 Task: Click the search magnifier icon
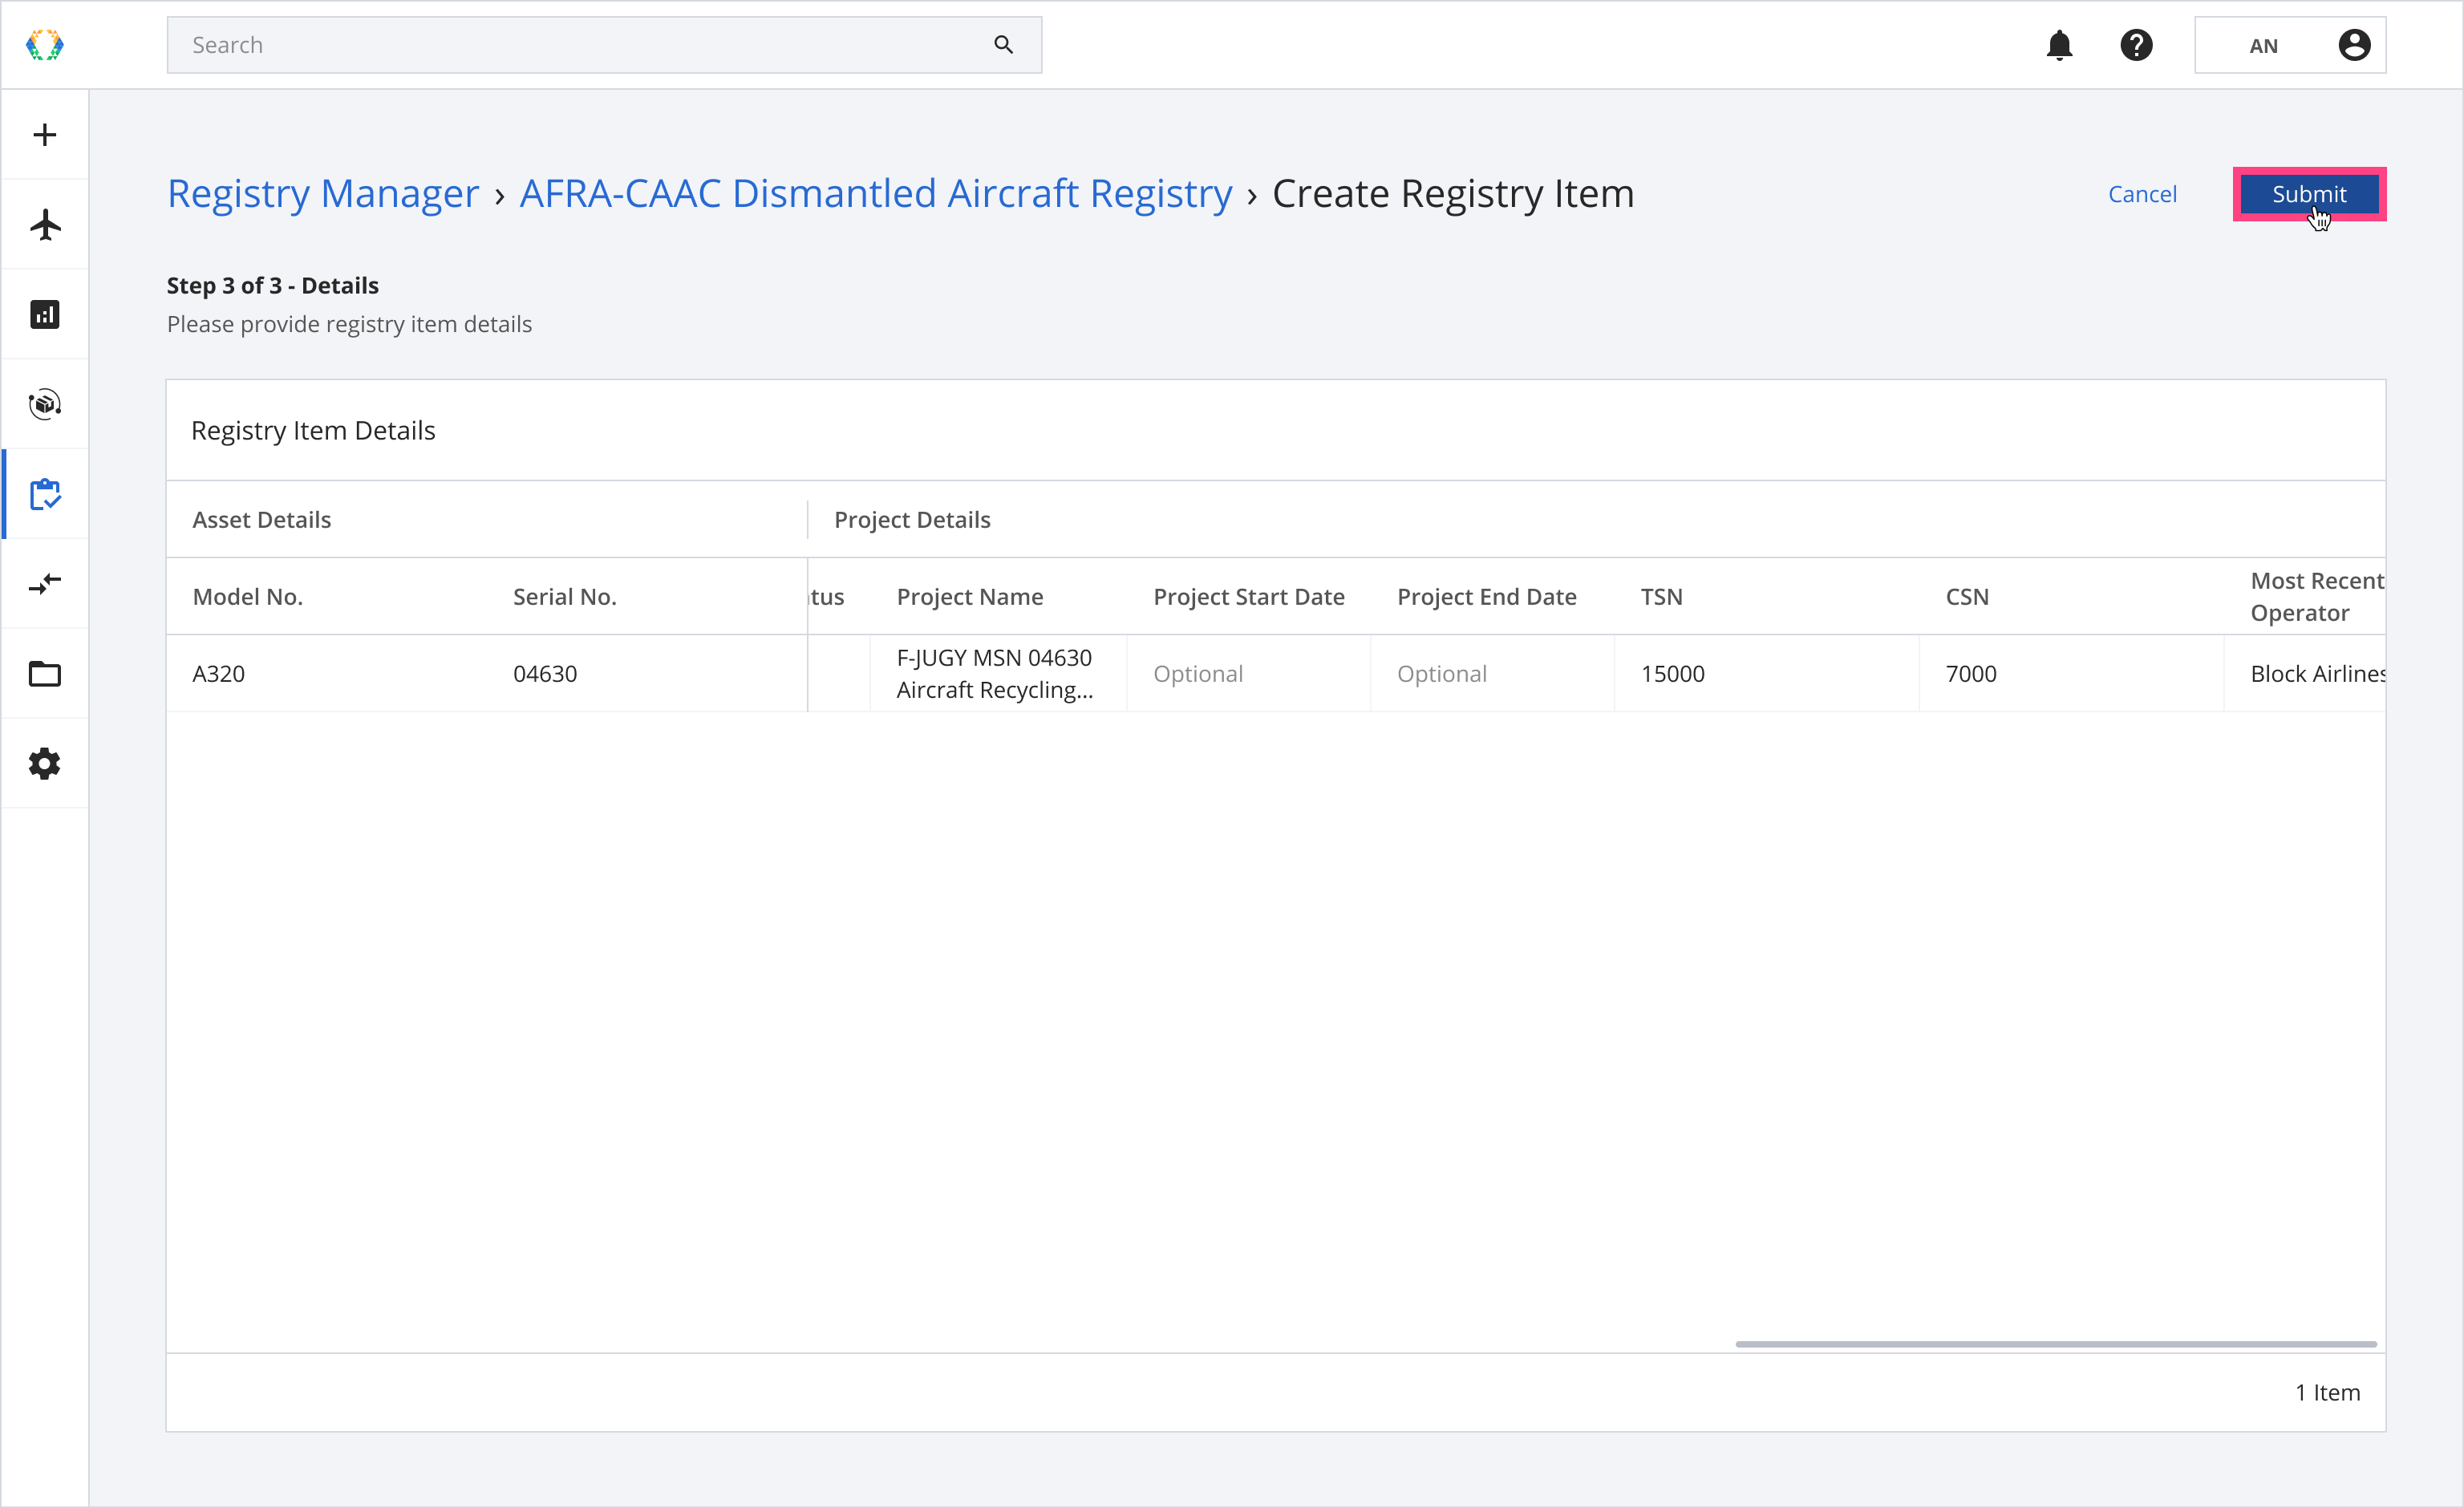(x=1003, y=45)
